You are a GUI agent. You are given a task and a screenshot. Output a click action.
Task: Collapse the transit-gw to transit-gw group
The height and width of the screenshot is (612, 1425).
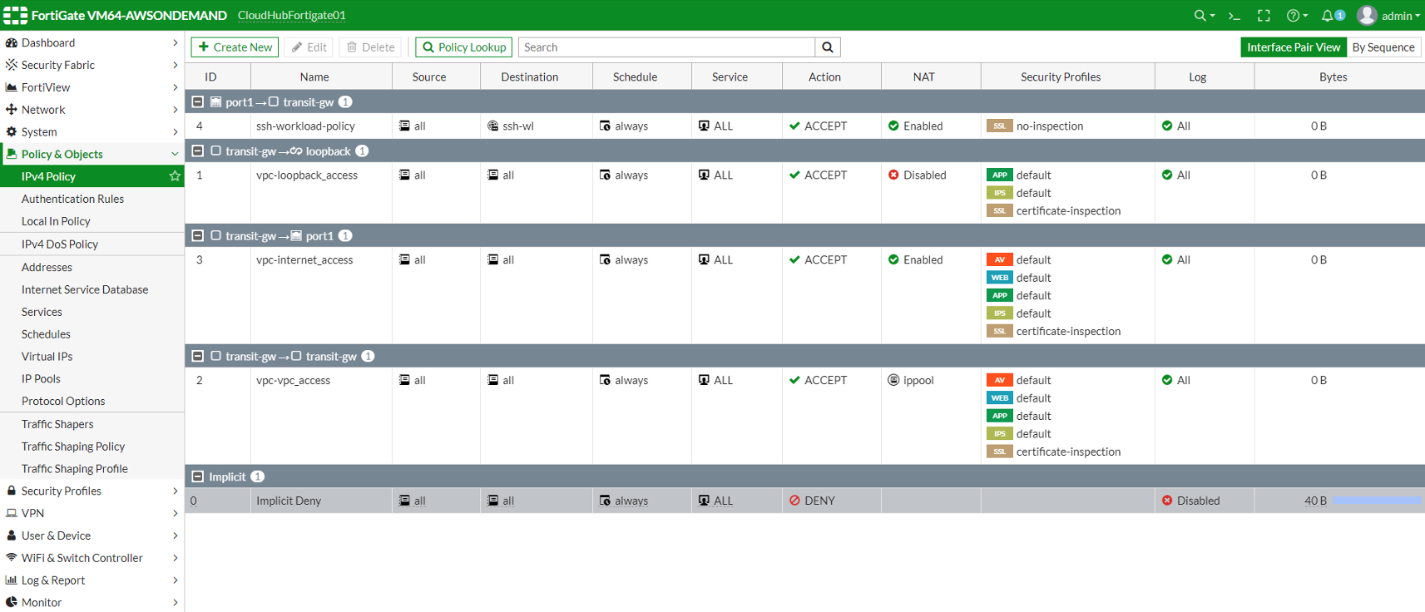[x=197, y=356]
